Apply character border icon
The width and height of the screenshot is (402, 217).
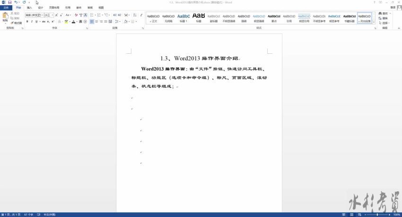pyautogui.click(x=86, y=16)
